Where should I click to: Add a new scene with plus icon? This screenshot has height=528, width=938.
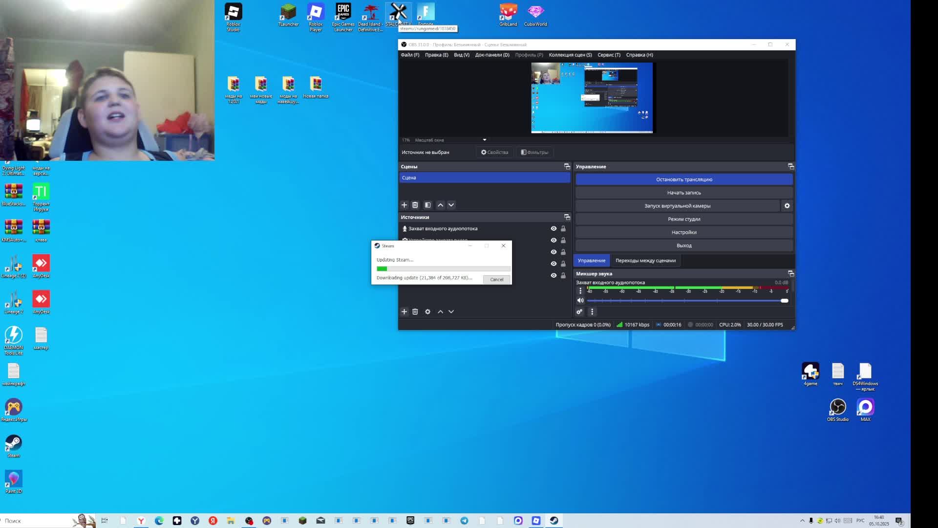404,205
